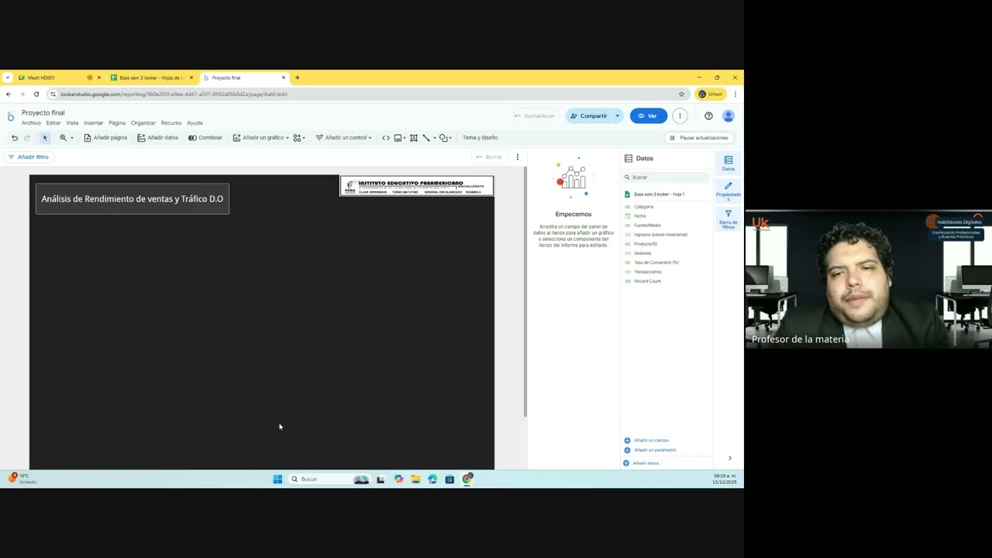This screenshot has width=992, height=558.
Task: Select the Record Count field
Action: coord(647,281)
